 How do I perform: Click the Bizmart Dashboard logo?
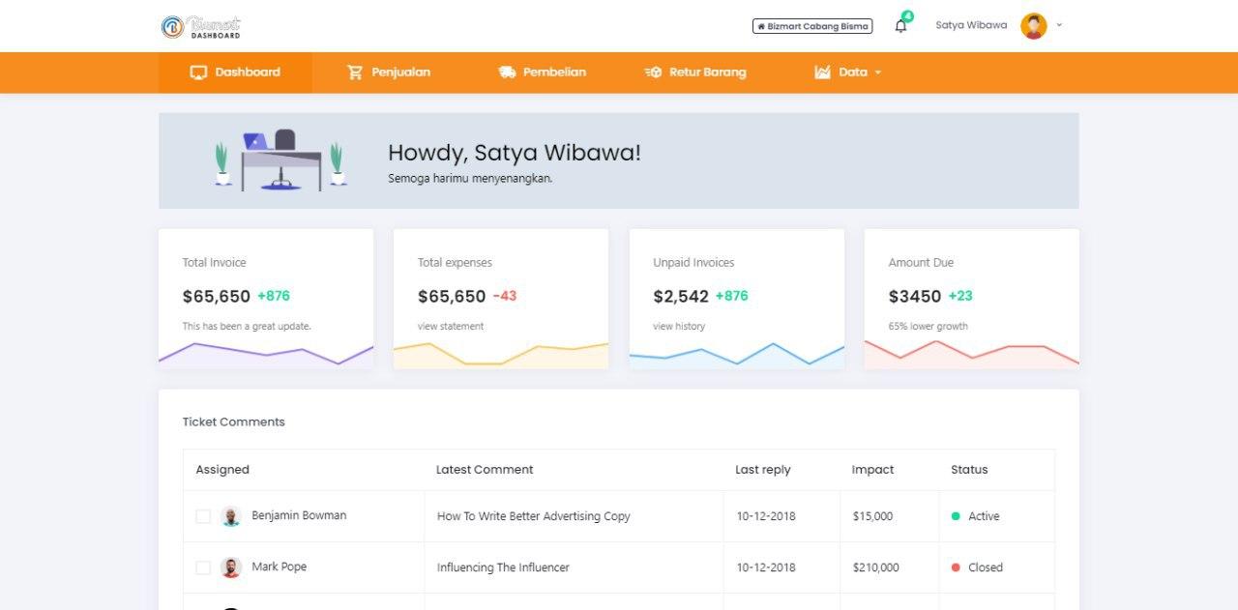coord(201,26)
